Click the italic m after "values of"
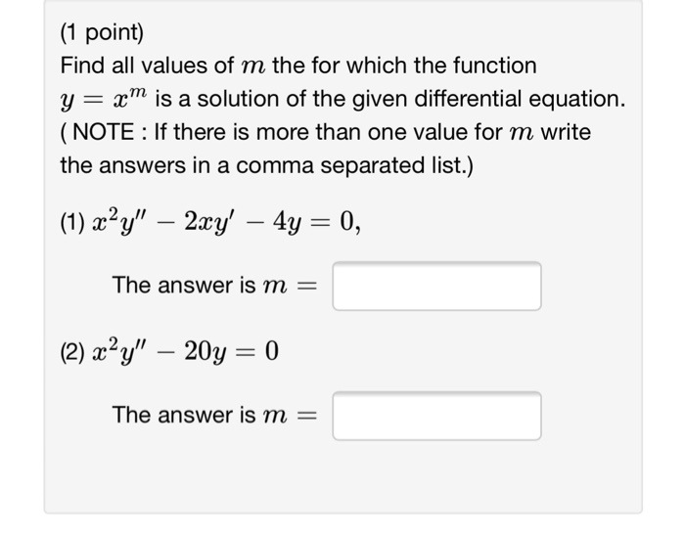Viewport: 685px width, 535px height. [252, 67]
